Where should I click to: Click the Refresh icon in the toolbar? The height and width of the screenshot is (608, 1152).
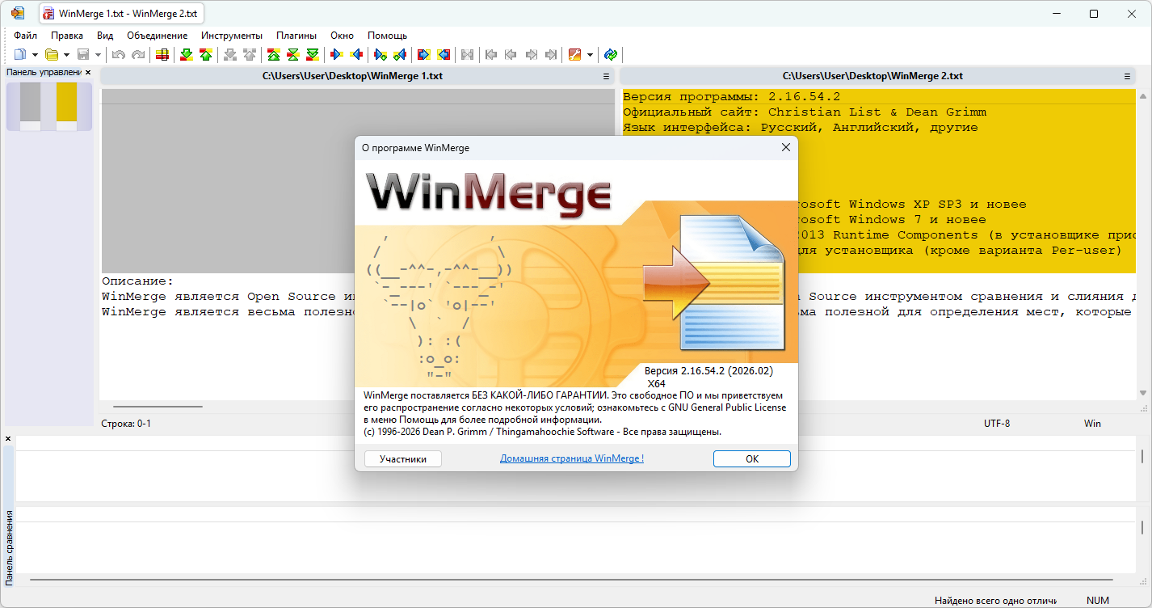(611, 55)
